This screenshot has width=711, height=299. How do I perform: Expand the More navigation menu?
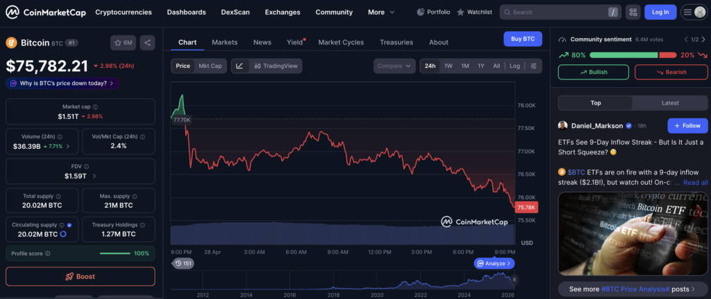381,12
